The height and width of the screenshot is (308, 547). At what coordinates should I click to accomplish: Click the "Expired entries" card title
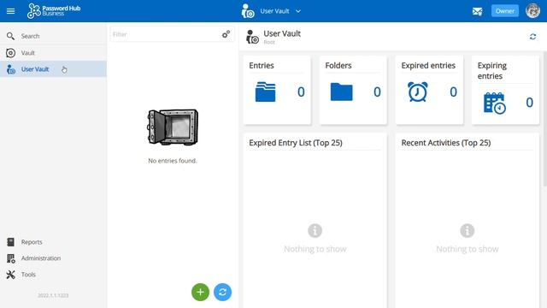click(x=428, y=66)
